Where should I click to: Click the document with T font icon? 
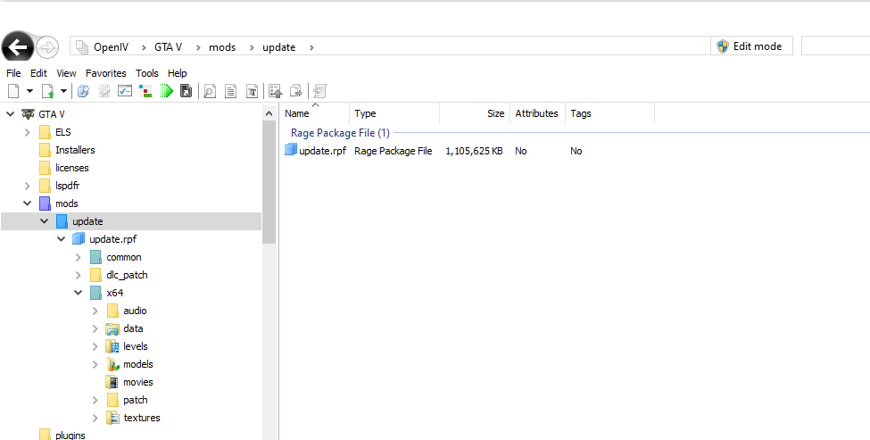[252, 91]
